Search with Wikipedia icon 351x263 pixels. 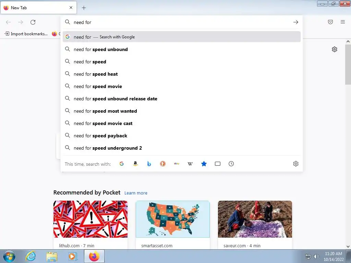tap(190, 164)
